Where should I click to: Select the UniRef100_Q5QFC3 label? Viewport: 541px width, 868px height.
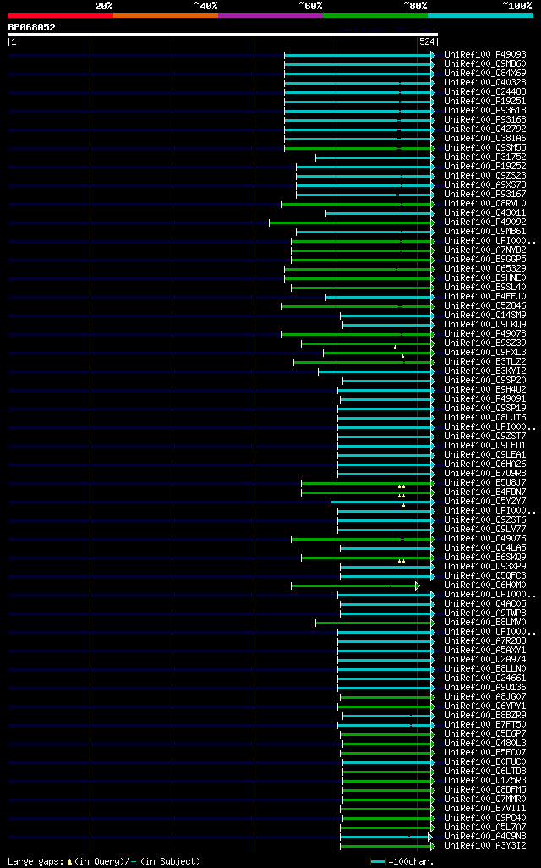(486, 576)
